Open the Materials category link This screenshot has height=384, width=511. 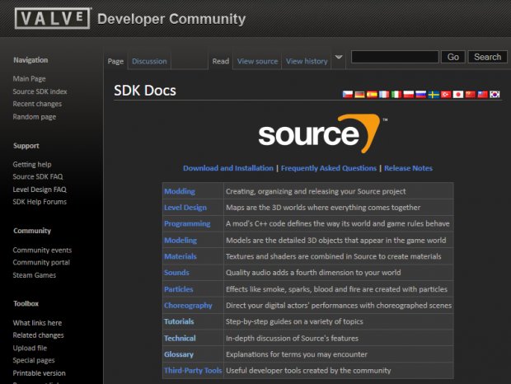coord(180,256)
